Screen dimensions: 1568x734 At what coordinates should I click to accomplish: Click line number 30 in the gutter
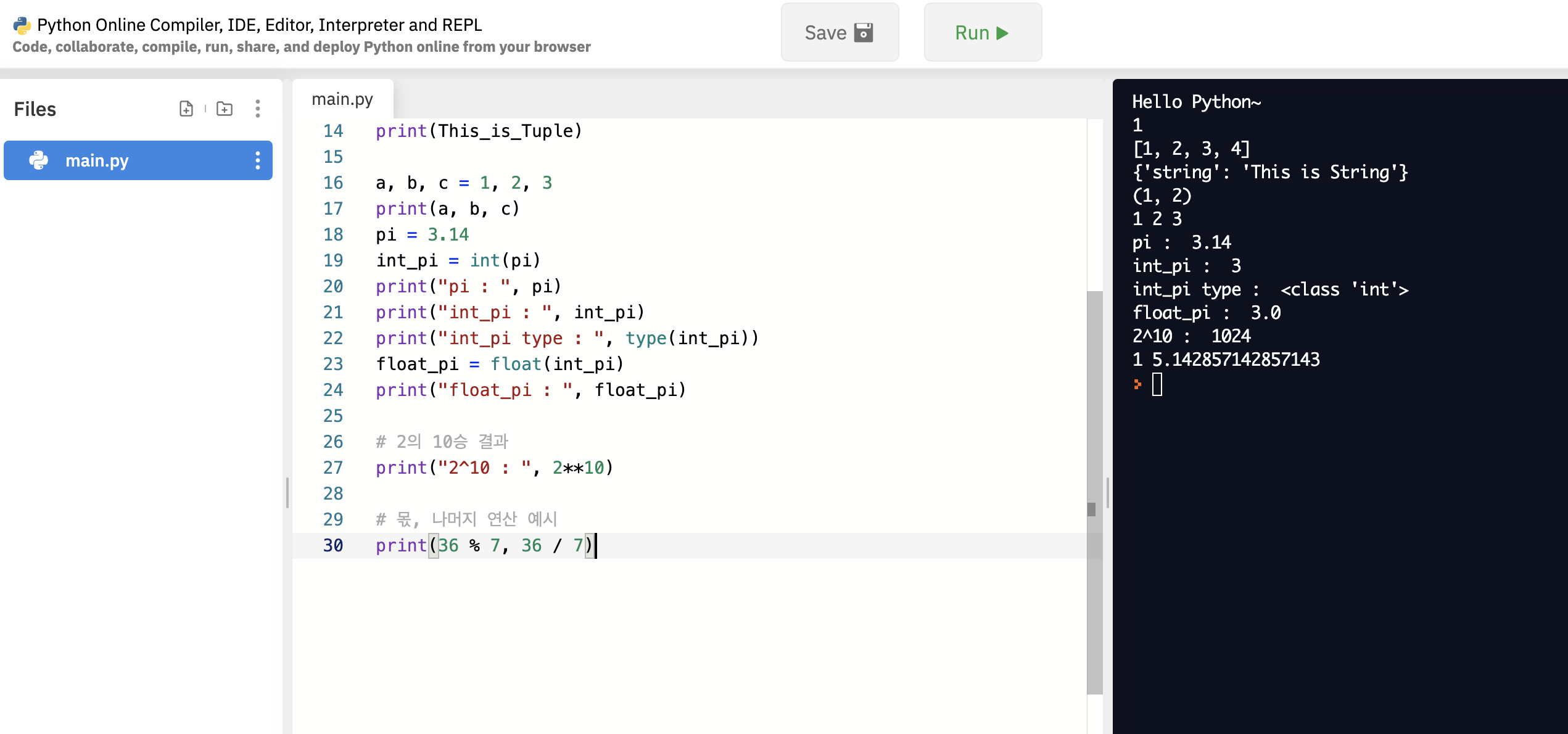[x=333, y=545]
